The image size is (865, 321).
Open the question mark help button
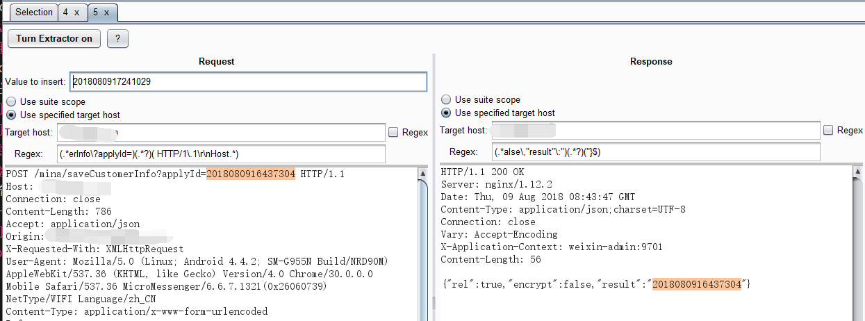tap(117, 38)
